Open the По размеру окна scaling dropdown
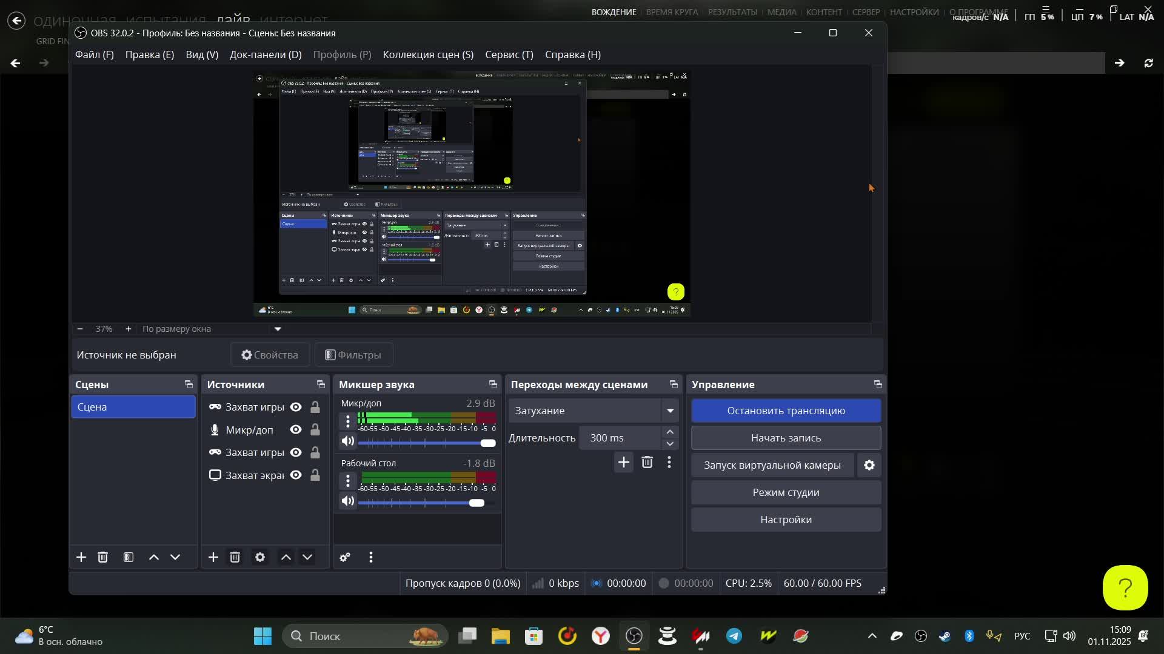This screenshot has height=654, width=1164. pyautogui.click(x=278, y=329)
